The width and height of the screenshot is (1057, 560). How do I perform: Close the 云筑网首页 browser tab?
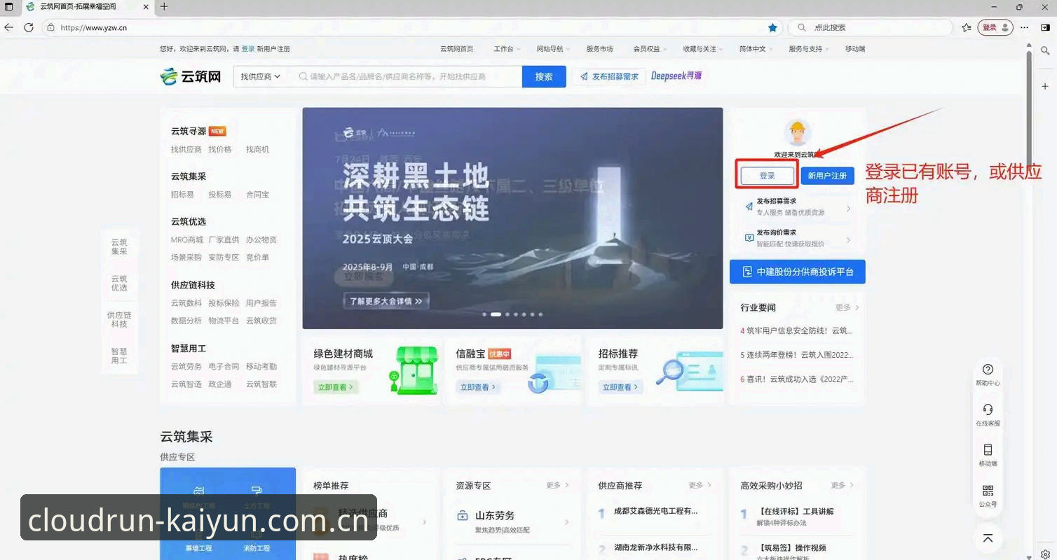146,6
